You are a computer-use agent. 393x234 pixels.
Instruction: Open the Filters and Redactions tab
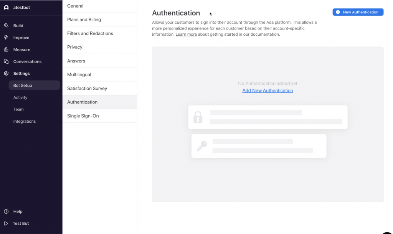point(100,33)
